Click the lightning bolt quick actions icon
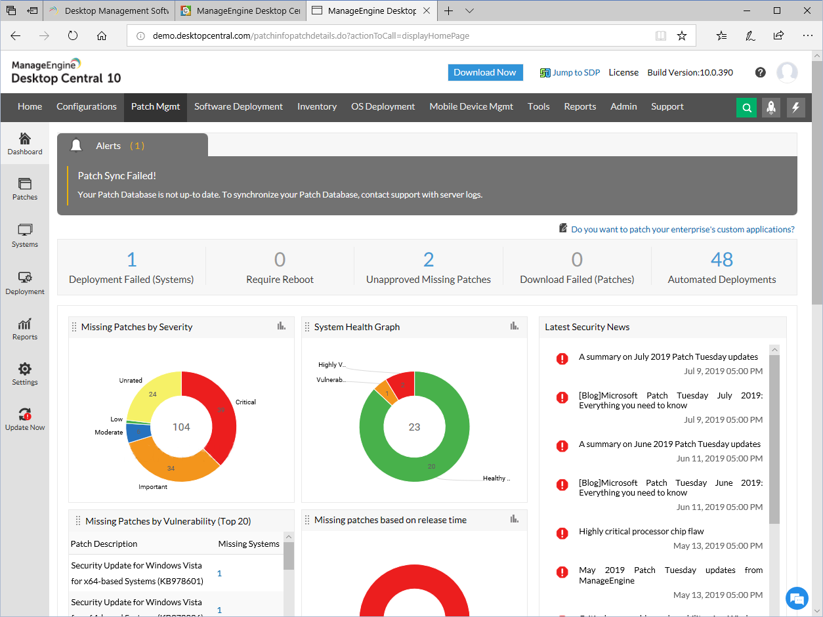 795,108
